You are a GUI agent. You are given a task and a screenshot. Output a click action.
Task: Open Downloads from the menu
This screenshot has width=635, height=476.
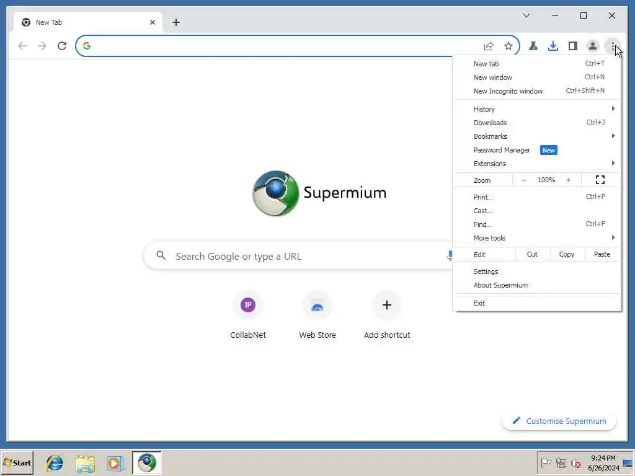(537, 123)
